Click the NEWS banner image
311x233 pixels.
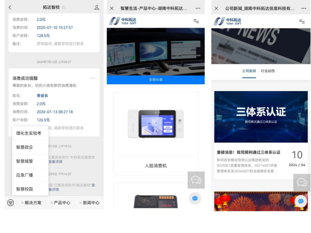tap(261, 46)
